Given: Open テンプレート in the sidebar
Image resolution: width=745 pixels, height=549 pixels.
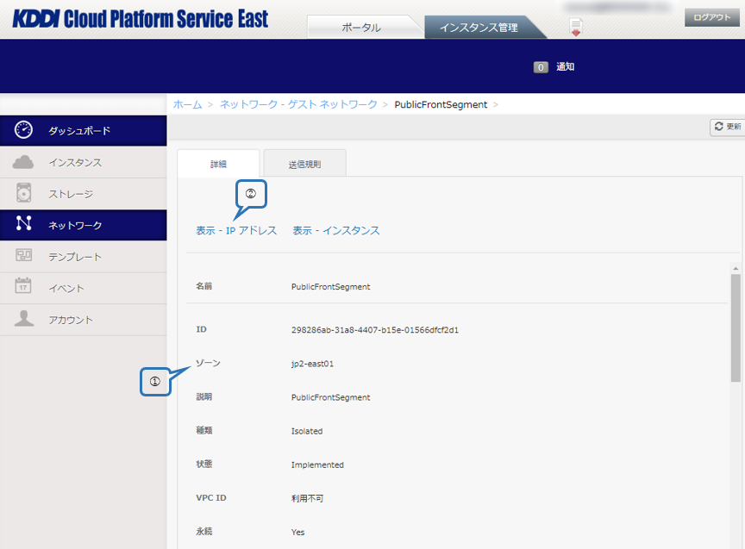Looking at the screenshot, I should click(83, 257).
